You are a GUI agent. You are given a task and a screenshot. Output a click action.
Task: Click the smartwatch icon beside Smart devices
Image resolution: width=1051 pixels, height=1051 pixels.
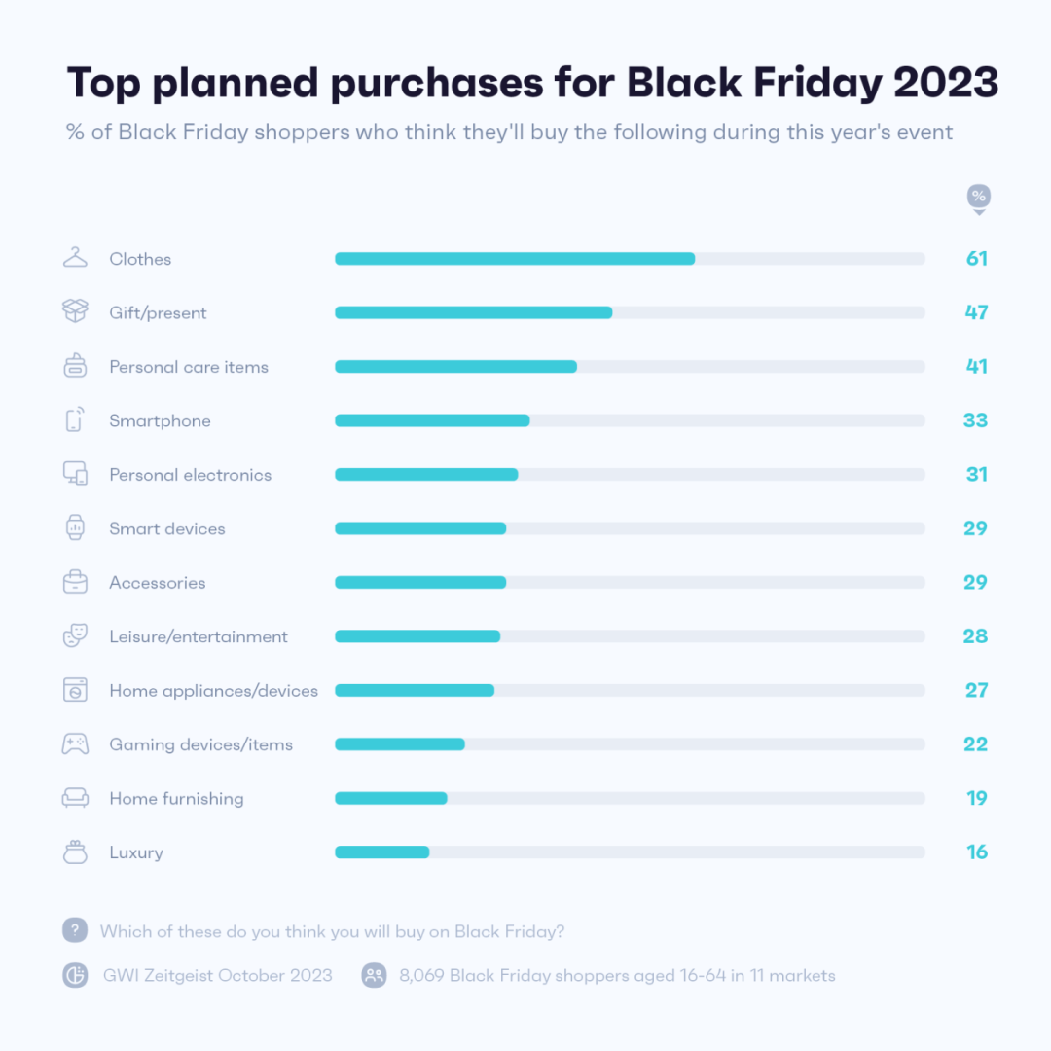tap(75, 527)
